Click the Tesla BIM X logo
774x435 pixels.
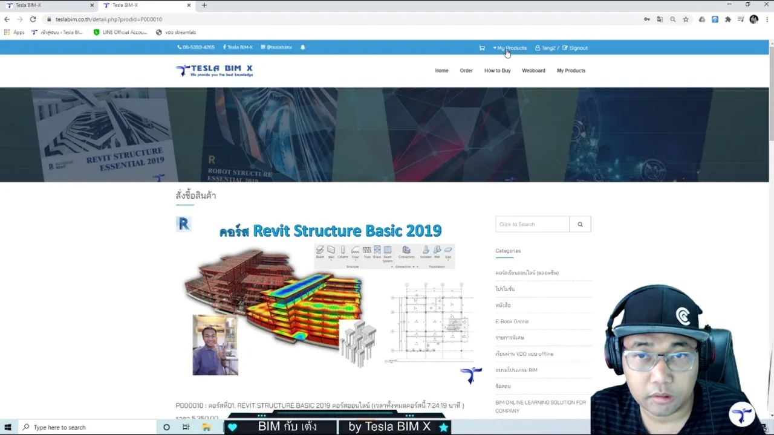pos(215,71)
